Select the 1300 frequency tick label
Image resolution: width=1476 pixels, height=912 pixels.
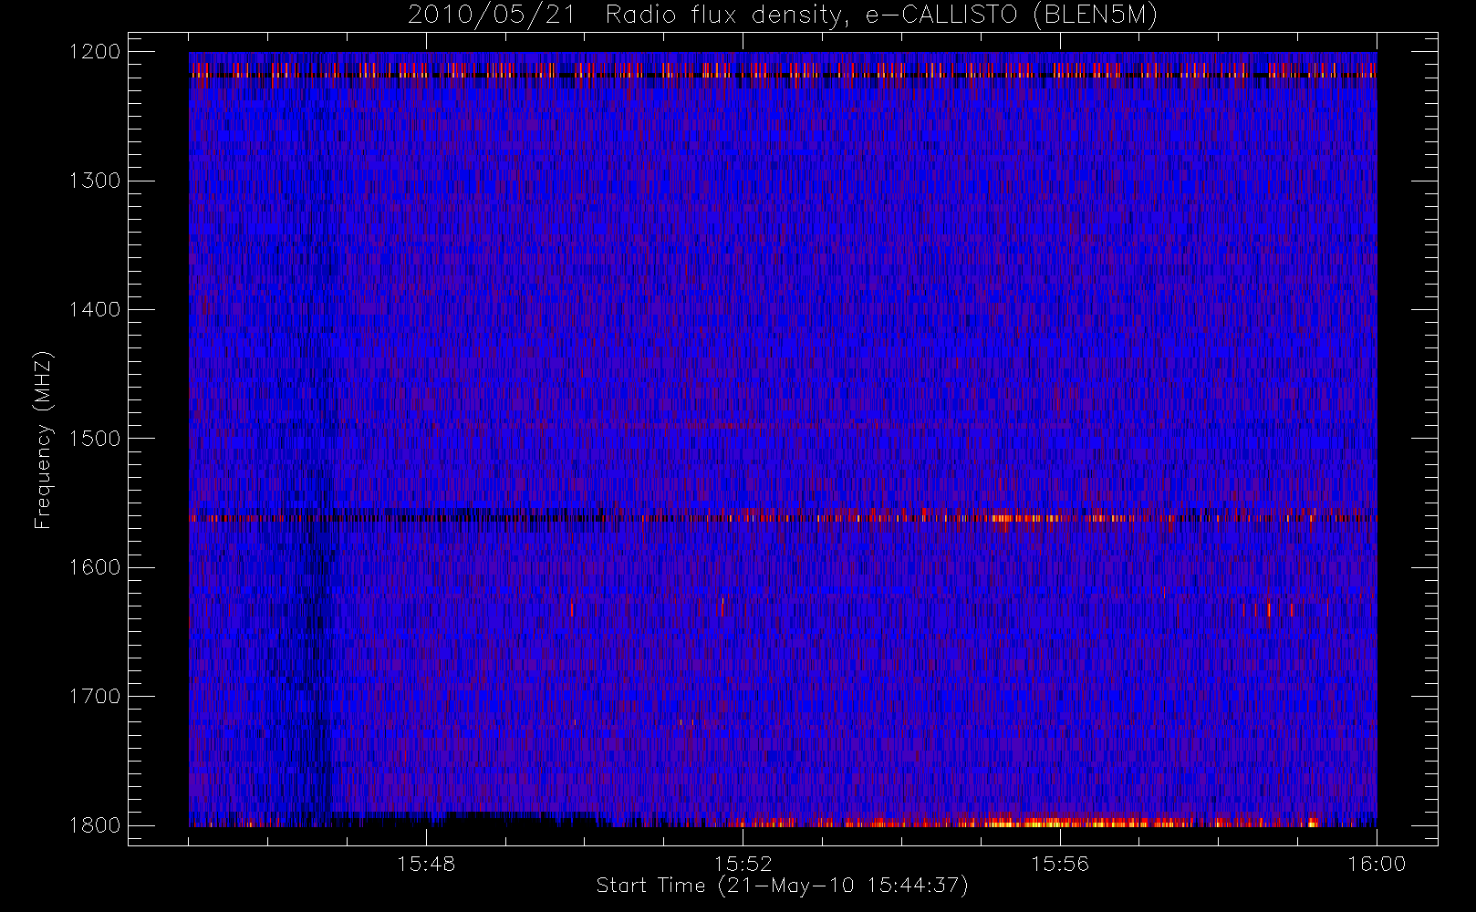coord(95,181)
